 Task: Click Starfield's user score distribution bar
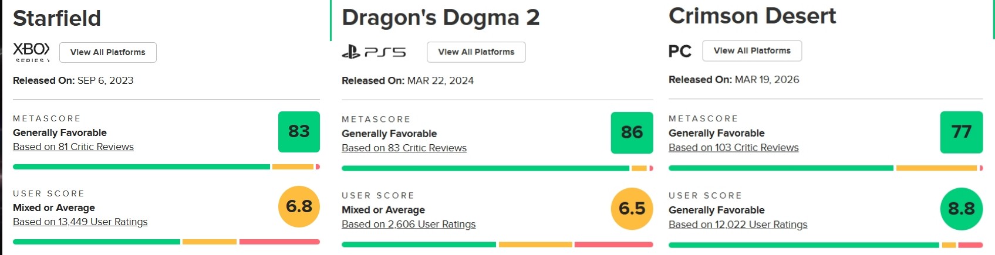(x=166, y=242)
